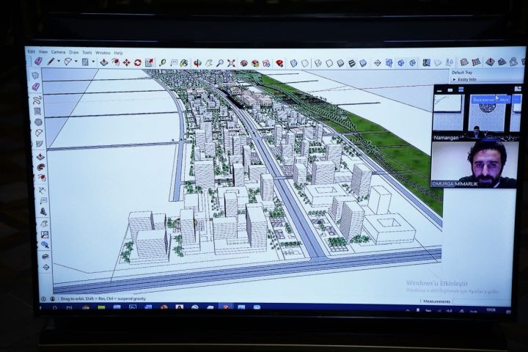Screen dimensions: 528x352
Task: Open the Camera menu
Action: 58,53
